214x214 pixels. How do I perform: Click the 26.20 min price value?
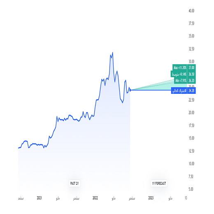191,81
